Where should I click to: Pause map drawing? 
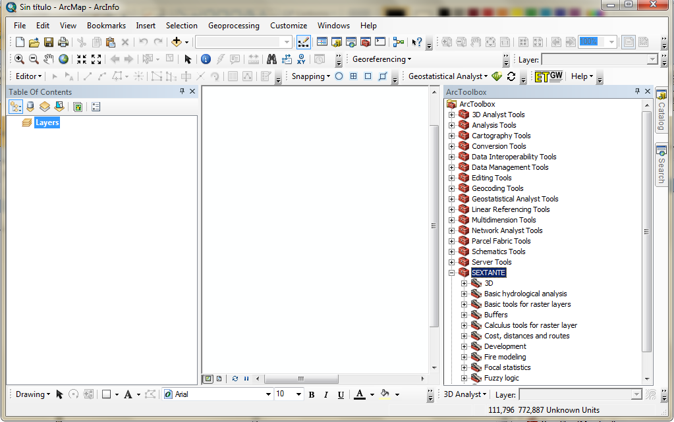pos(246,379)
